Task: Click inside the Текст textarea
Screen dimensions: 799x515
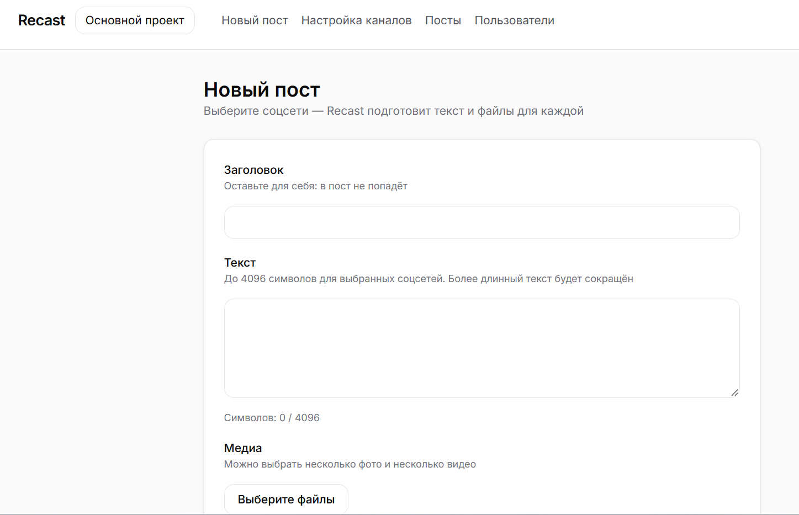Action: (x=481, y=348)
